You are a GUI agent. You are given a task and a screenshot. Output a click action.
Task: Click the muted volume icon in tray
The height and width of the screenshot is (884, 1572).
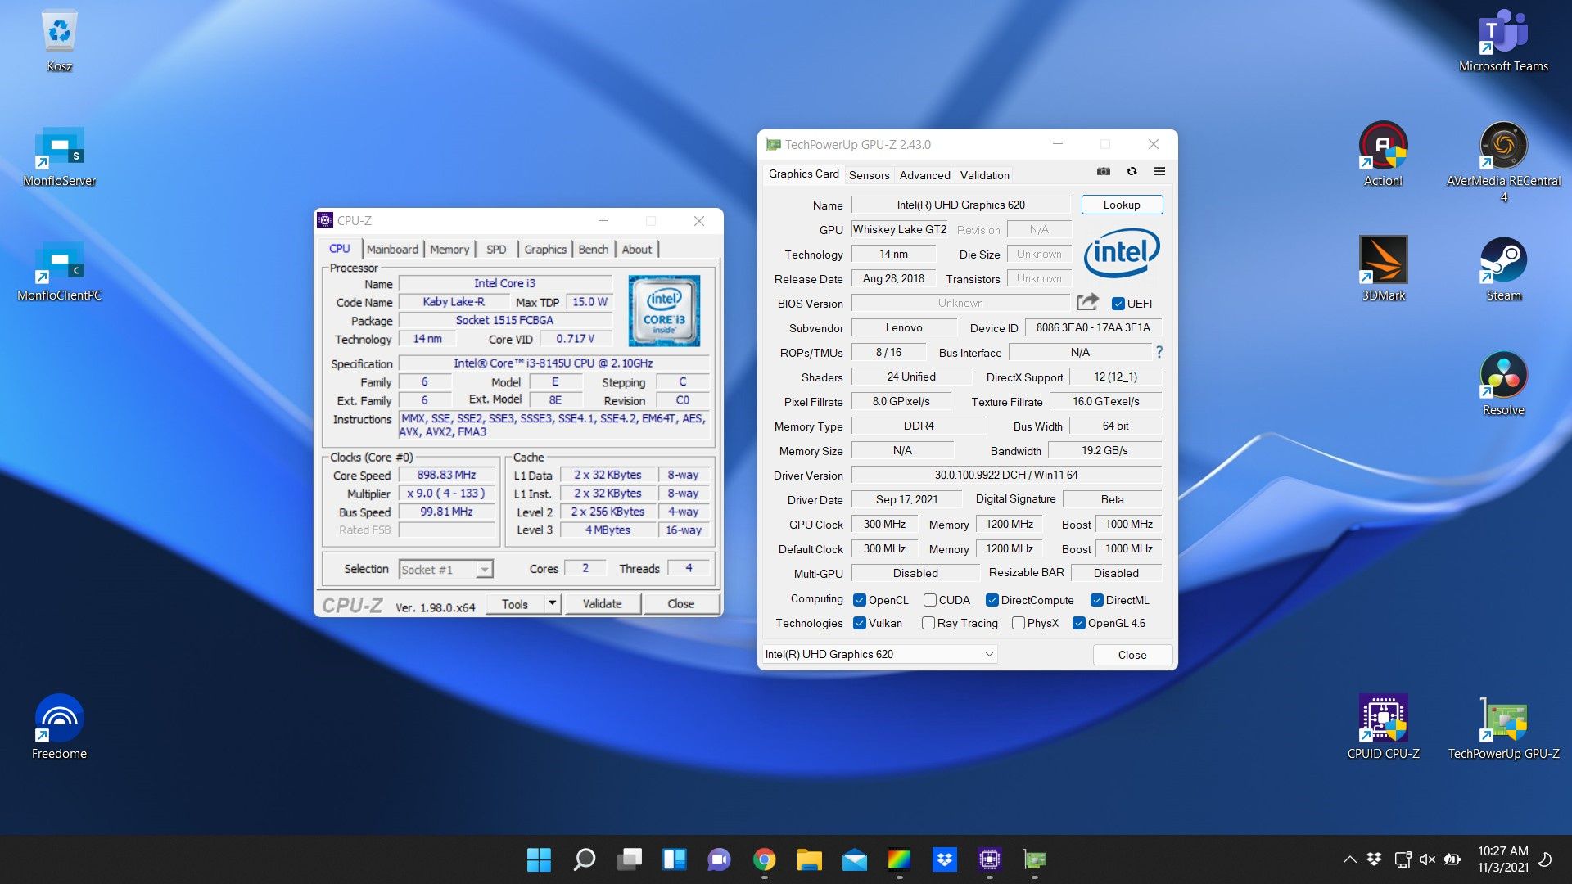[1427, 859]
